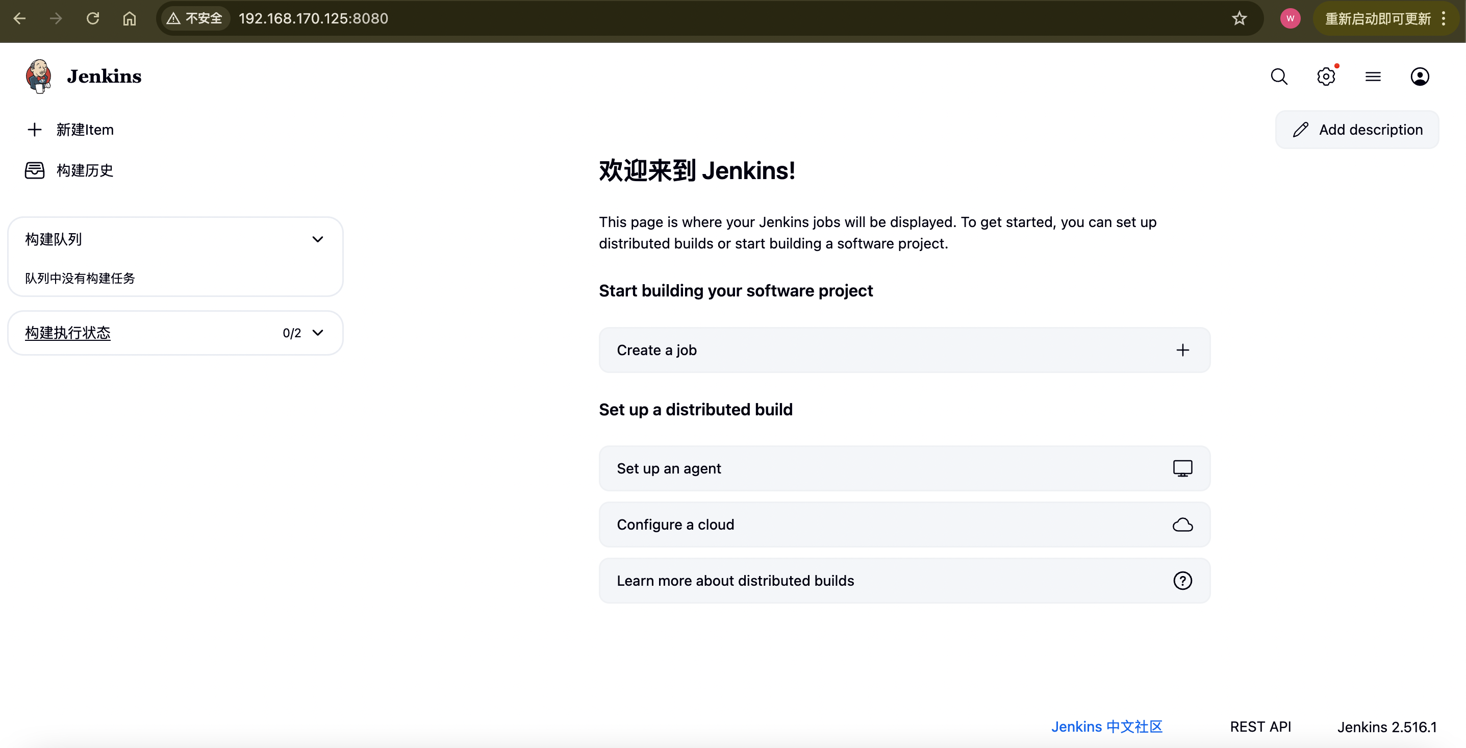Click the Start building your software project heading
The height and width of the screenshot is (748, 1466).
pos(736,291)
